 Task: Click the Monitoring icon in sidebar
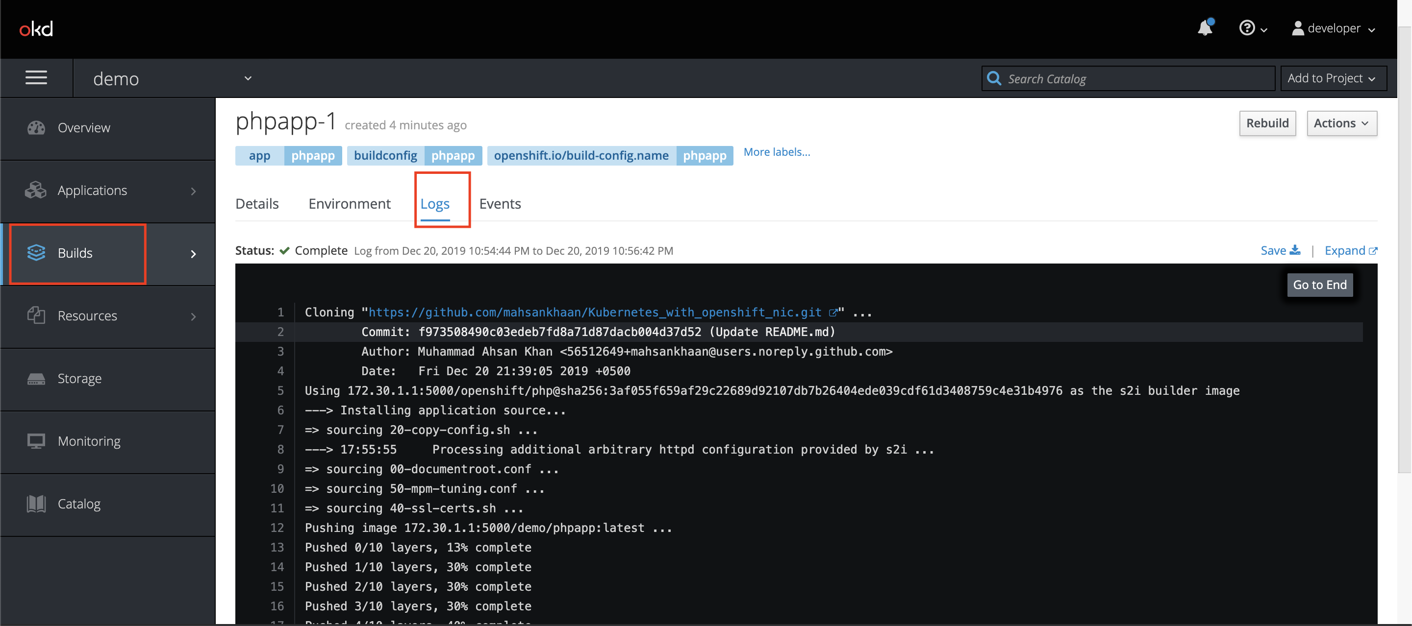click(36, 441)
